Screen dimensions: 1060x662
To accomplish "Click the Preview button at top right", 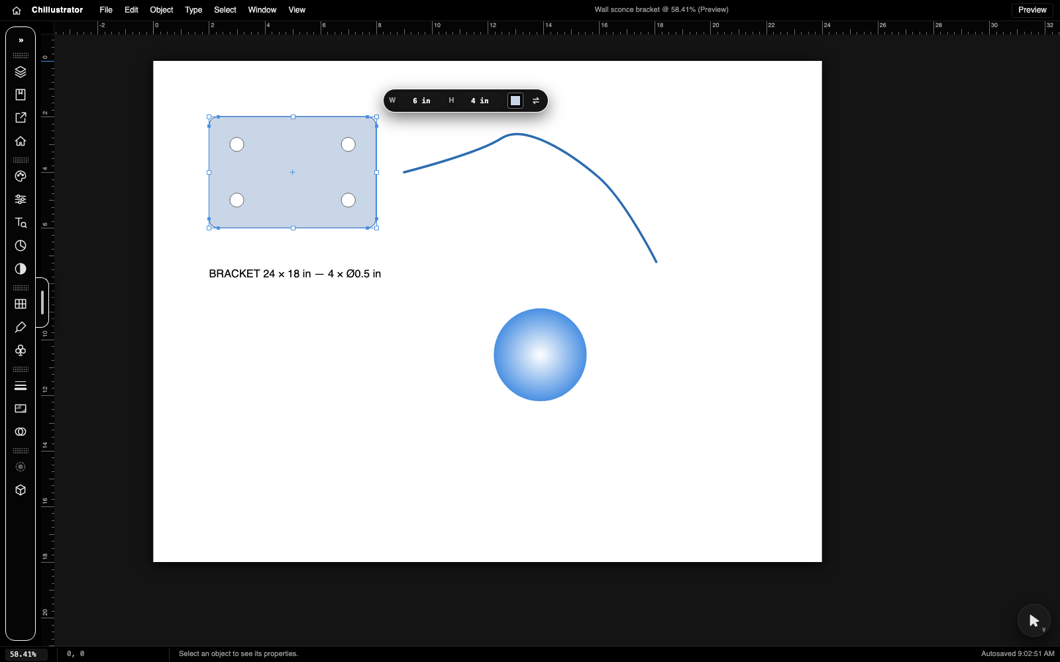I will tap(1032, 10).
